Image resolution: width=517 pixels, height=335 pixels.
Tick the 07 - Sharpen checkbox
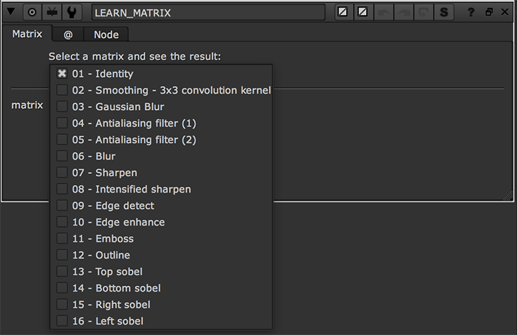pyautogui.click(x=62, y=173)
